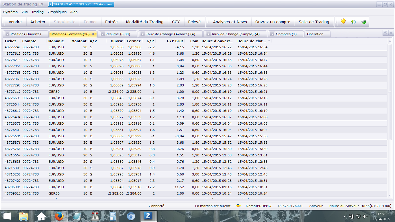Sort by the G/P Brut column header
The height and width of the screenshot is (222, 395).
pyautogui.click(x=175, y=41)
